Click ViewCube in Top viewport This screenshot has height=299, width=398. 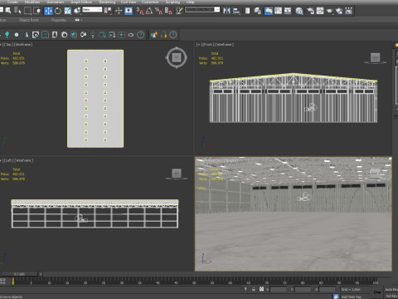click(177, 58)
